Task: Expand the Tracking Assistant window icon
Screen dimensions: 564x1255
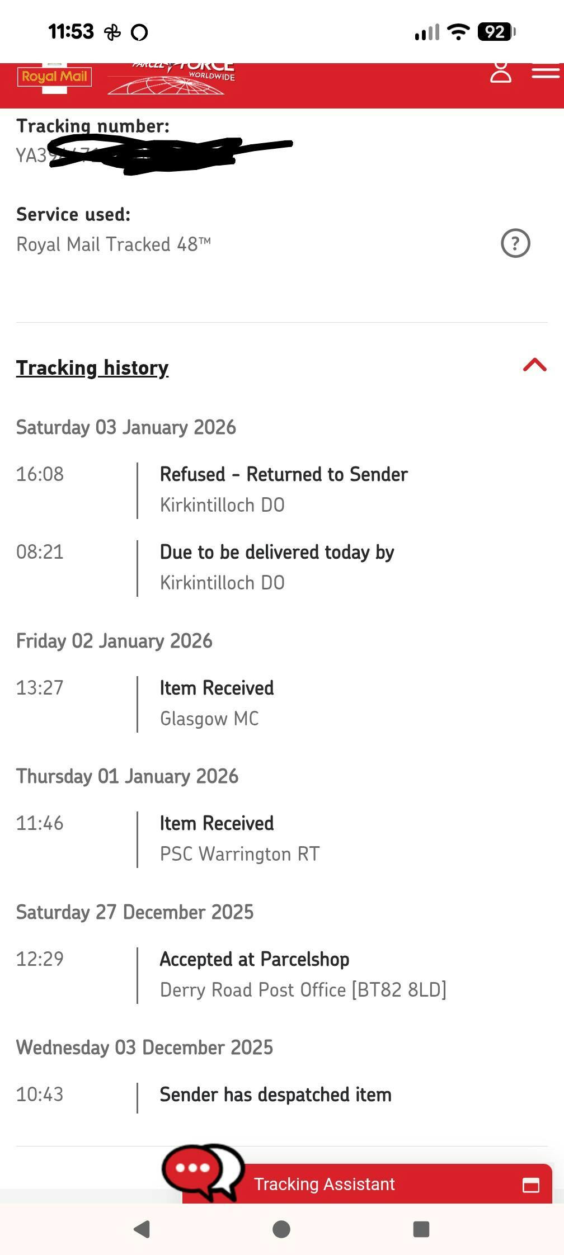Action: tap(530, 1185)
